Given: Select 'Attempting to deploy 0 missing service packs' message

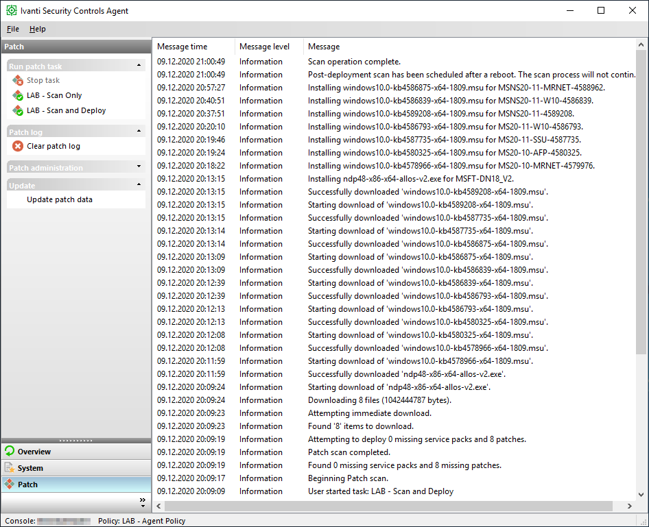Looking at the screenshot, I should 417,439.
